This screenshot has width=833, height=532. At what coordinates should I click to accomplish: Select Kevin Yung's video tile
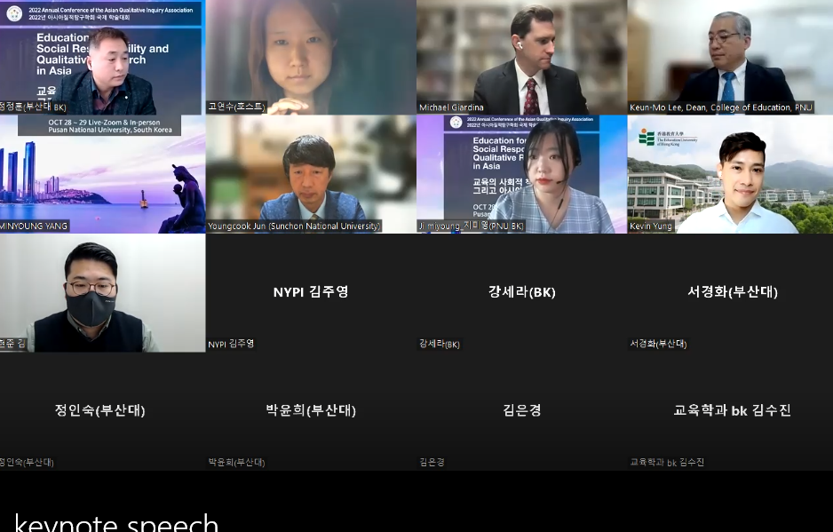(730, 174)
